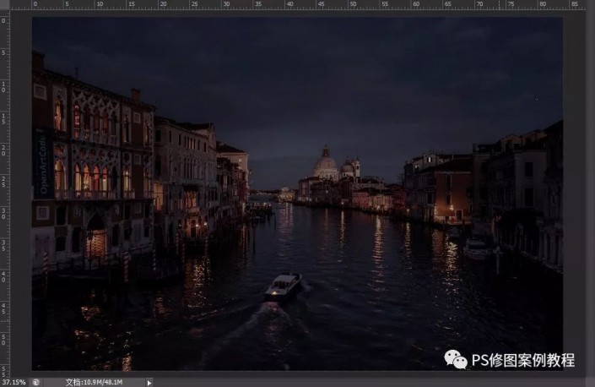Click the export icon in status bar
Image resolution: width=595 pixels, height=387 pixels.
pyautogui.click(x=36, y=383)
